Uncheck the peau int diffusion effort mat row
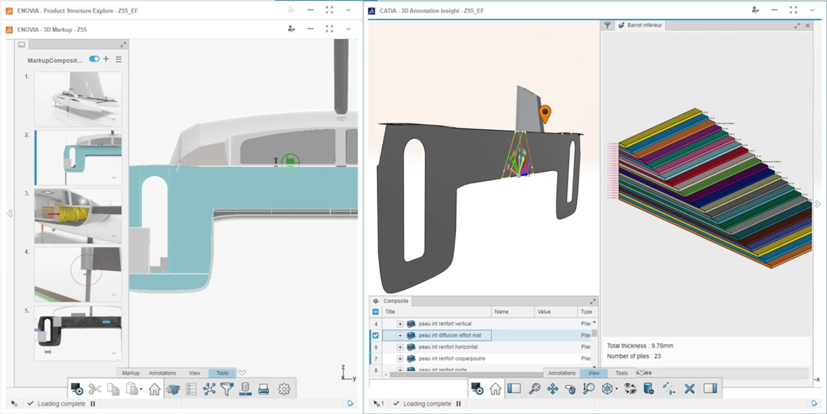 [375, 335]
